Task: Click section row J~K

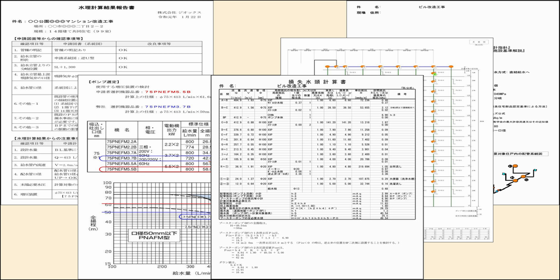Action: (x=318, y=159)
